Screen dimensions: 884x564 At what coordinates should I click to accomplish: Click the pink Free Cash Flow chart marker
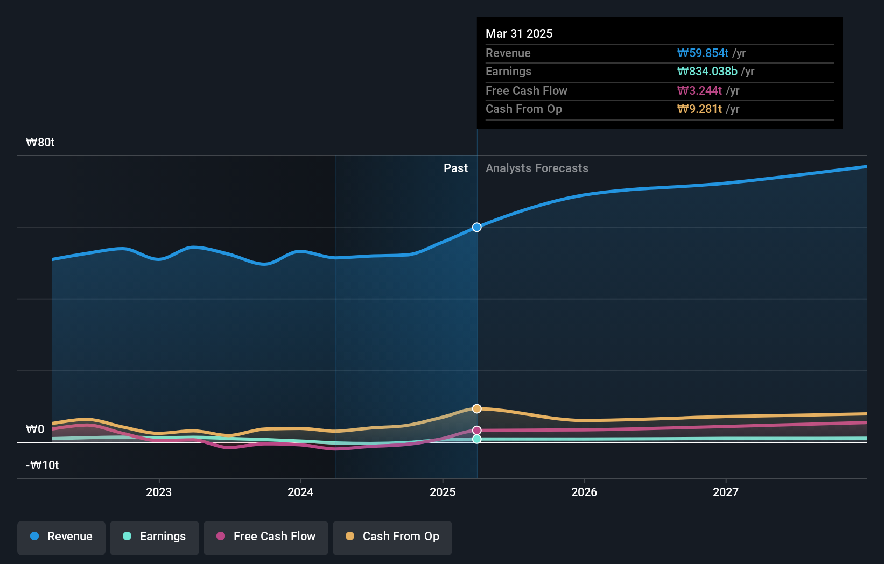tap(476, 429)
